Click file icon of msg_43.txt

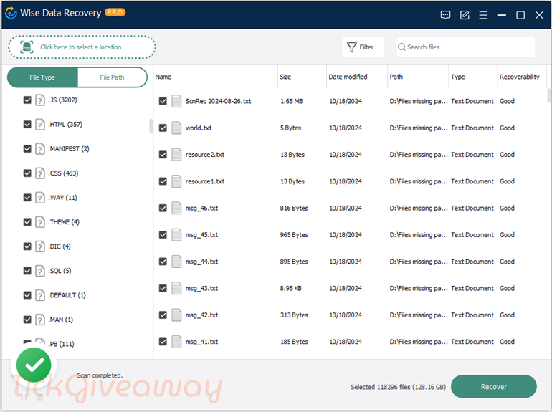click(x=176, y=289)
